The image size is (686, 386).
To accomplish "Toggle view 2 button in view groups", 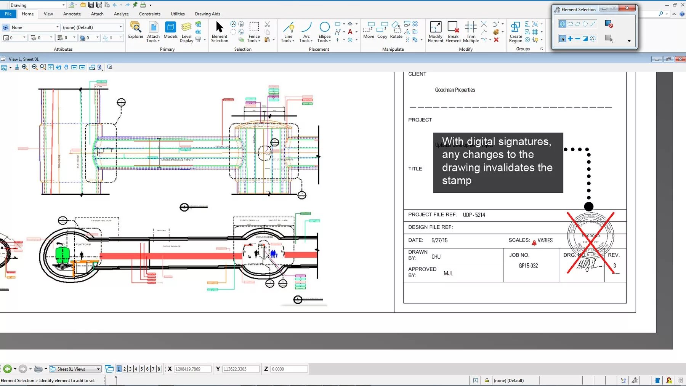I will coord(125,369).
